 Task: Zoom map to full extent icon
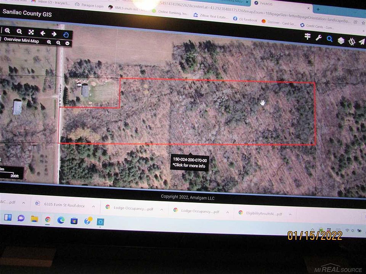31,32
